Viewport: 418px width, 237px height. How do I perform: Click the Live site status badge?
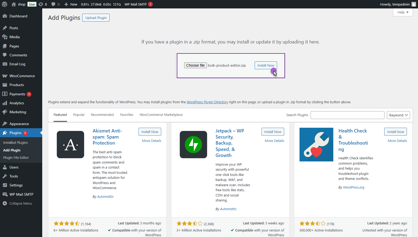pos(32,4)
